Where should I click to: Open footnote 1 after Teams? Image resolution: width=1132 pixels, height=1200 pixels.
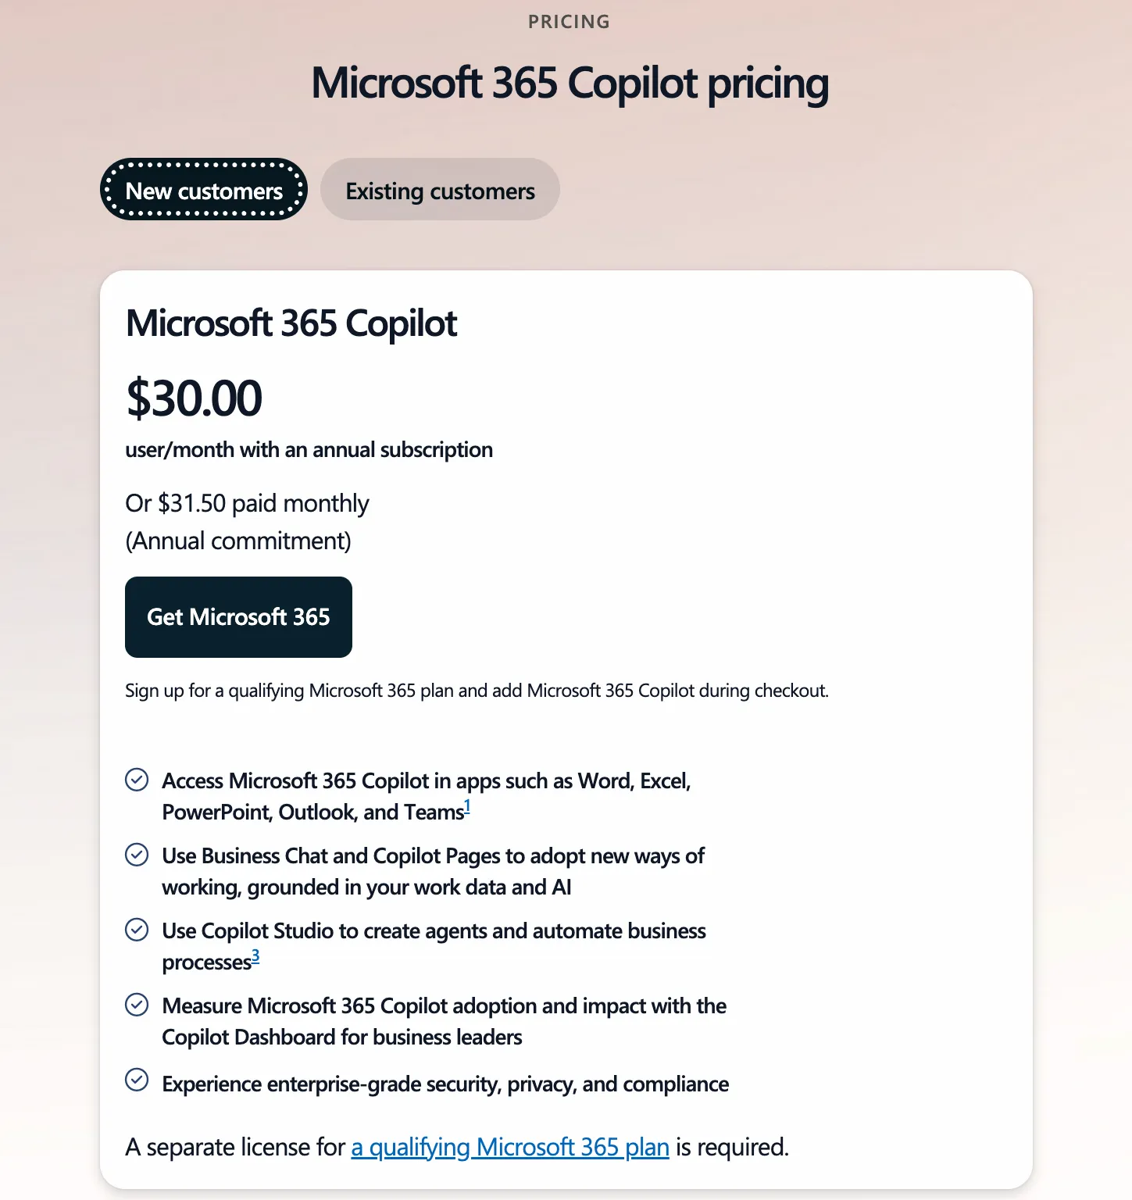[467, 807]
